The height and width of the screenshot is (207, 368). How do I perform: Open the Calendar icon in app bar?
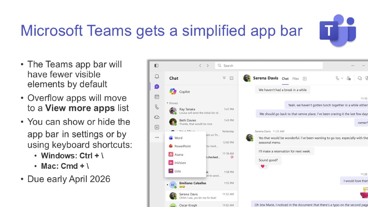click(x=157, y=97)
